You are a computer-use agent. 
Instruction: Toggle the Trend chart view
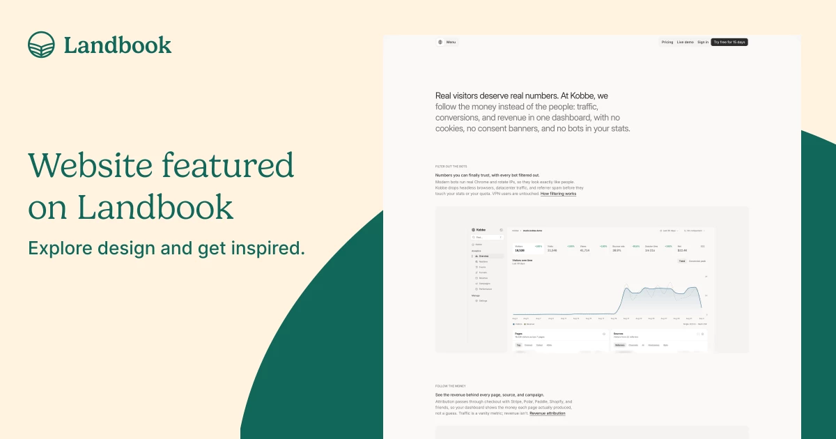pyautogui.click(x=682, y=261)
